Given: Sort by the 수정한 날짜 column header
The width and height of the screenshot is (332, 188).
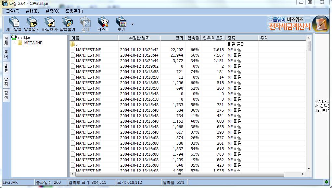Looking at the screenshot, I should (139, 38).
